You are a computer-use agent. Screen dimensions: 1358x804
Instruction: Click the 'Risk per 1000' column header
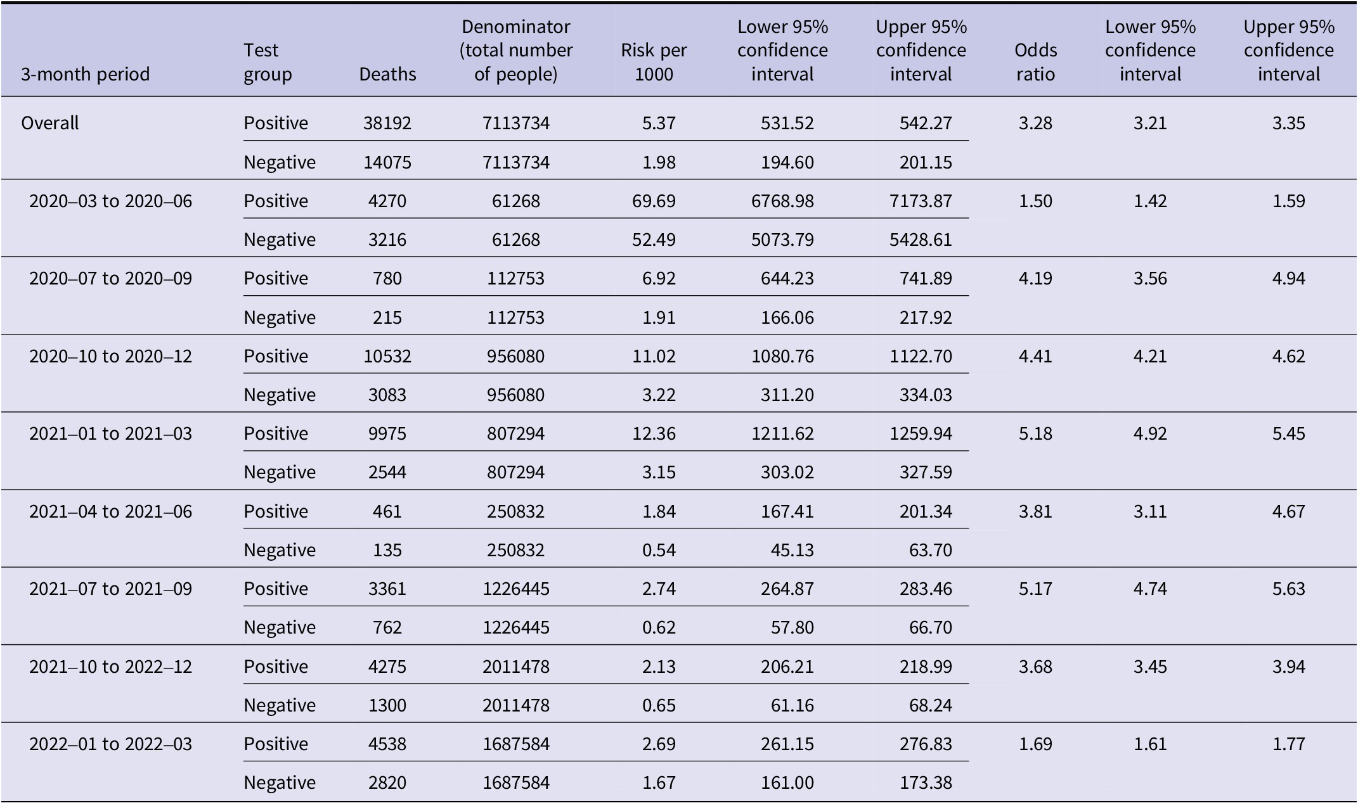point(654,62)
